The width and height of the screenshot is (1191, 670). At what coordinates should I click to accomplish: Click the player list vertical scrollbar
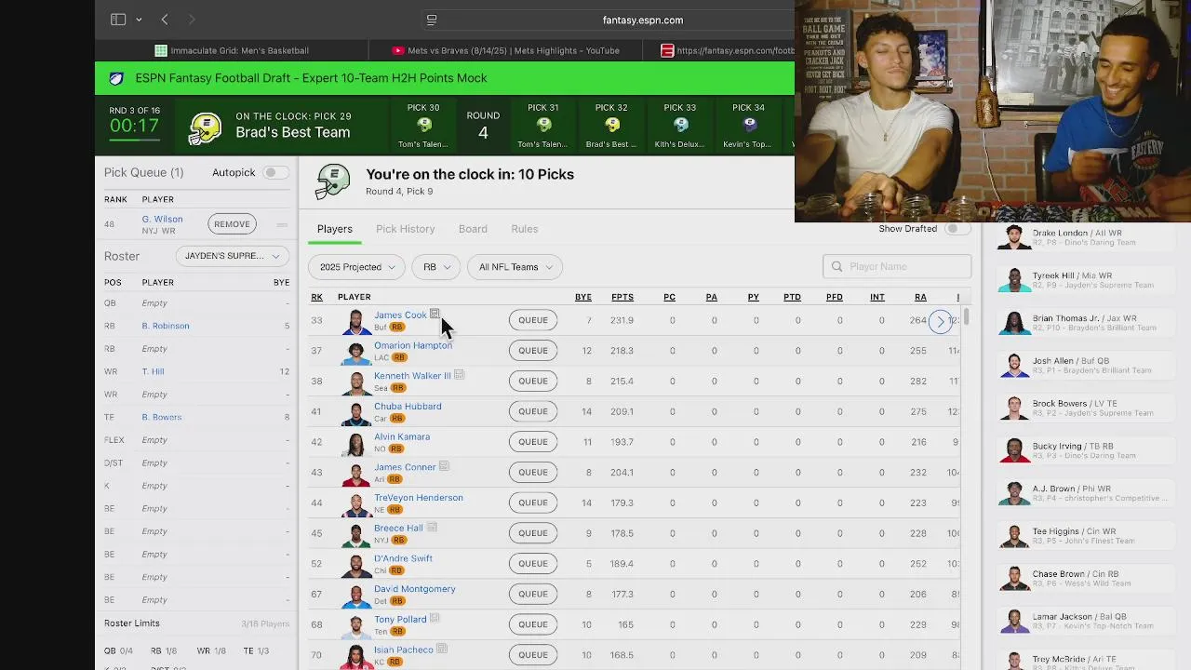[967, 317]
